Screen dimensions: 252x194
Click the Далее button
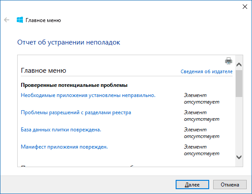(x=192, y=185)
